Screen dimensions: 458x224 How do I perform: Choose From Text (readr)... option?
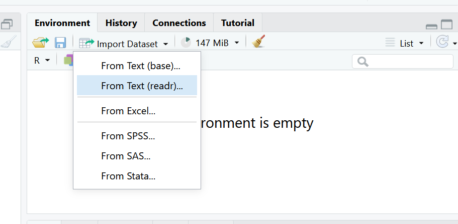(142, 86)
